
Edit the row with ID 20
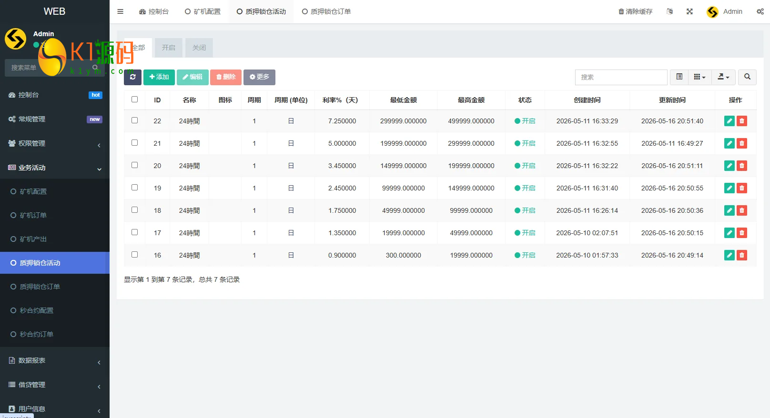point(729,166)
